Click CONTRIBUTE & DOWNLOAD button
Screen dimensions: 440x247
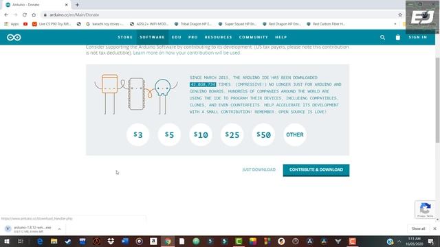(x=316, y=170)
